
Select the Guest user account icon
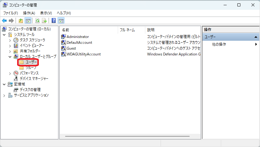pos(64,48)
